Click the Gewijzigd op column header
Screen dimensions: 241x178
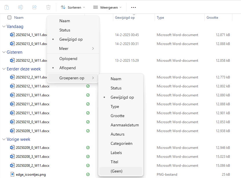click(125, 18)
